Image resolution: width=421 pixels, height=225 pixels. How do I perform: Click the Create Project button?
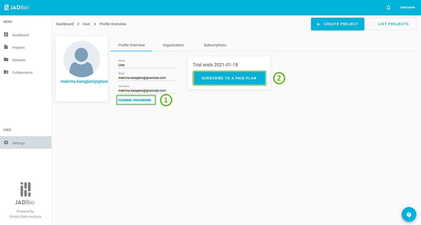pyautogui.click(x=338, y=24)
